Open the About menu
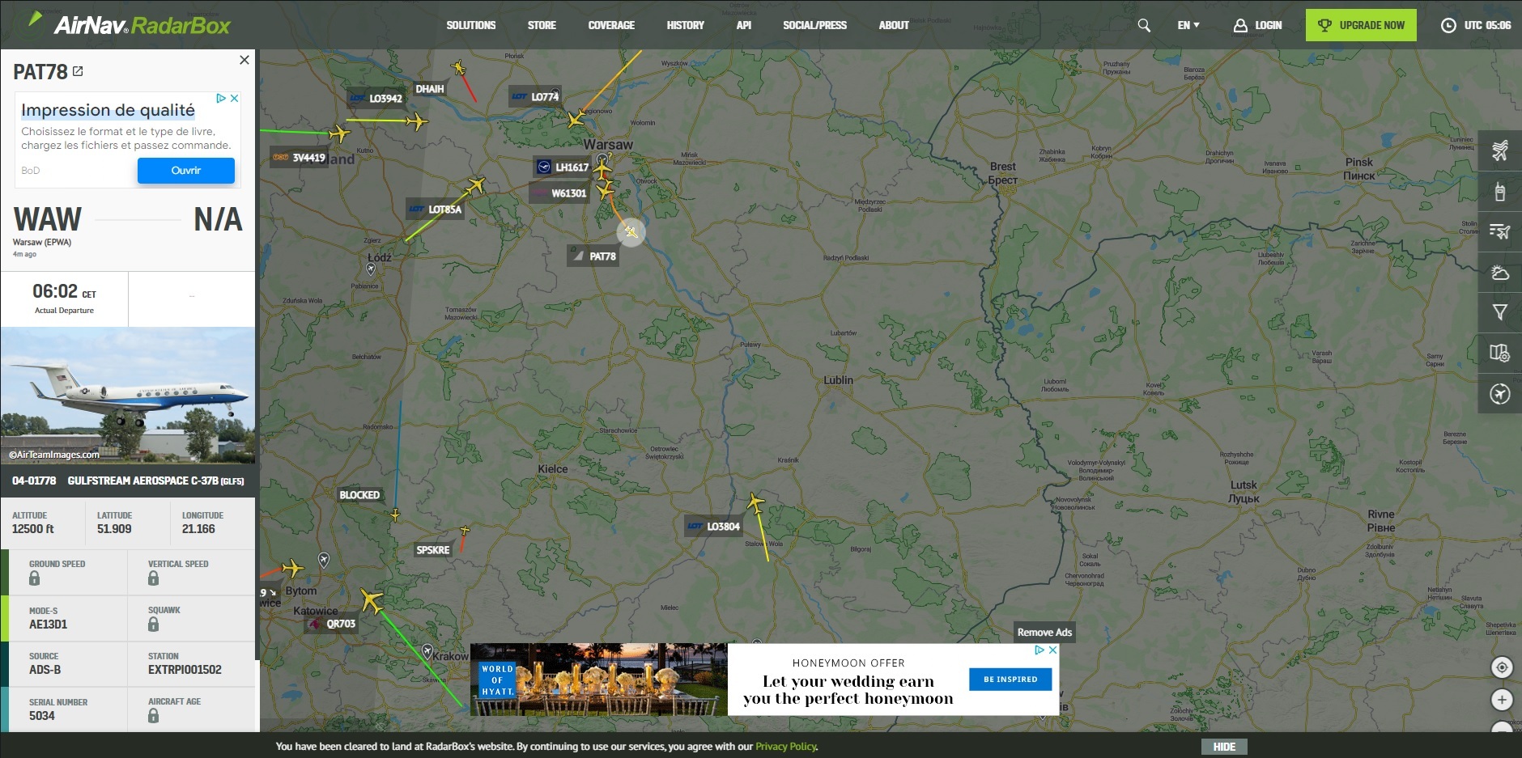The image size is (1522, 758). click(894, 25)
